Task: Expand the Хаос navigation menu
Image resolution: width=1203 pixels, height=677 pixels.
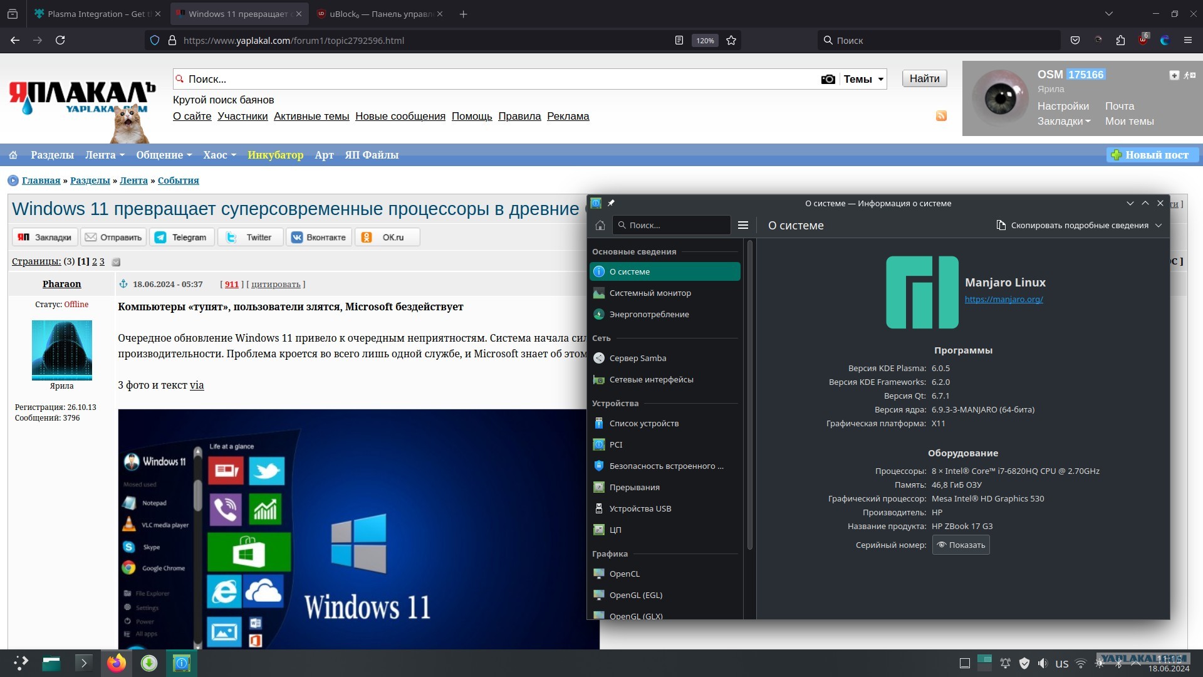Action: point(219,155)
